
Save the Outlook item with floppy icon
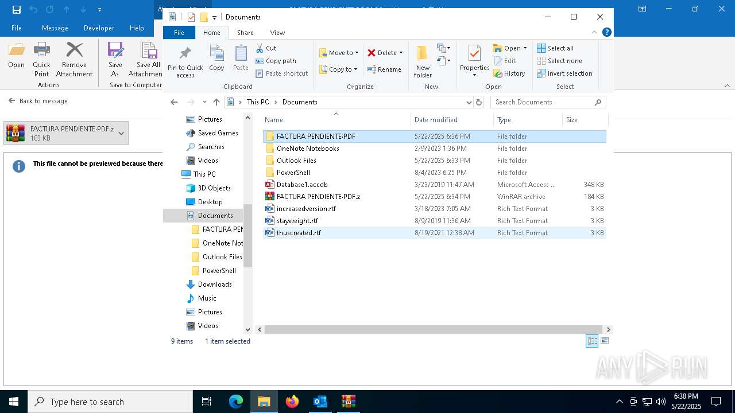point(16,9)
